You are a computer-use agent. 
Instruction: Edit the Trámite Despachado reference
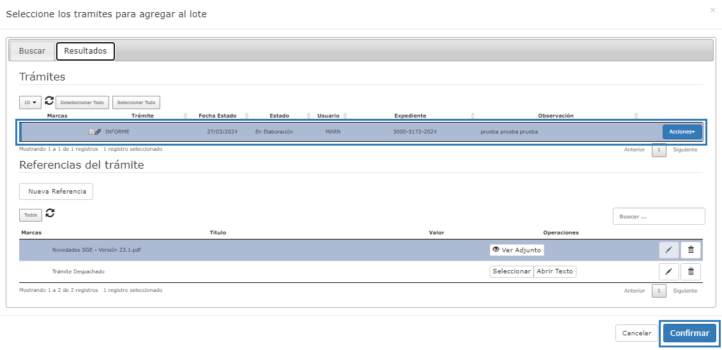click(x=668, y=271)
